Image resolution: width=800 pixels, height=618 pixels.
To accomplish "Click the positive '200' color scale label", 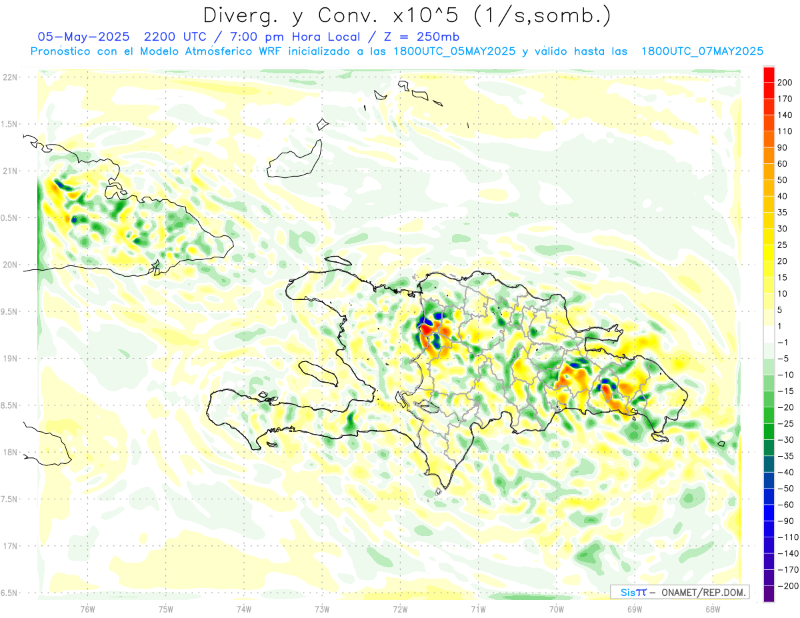I will coord(785,83).
